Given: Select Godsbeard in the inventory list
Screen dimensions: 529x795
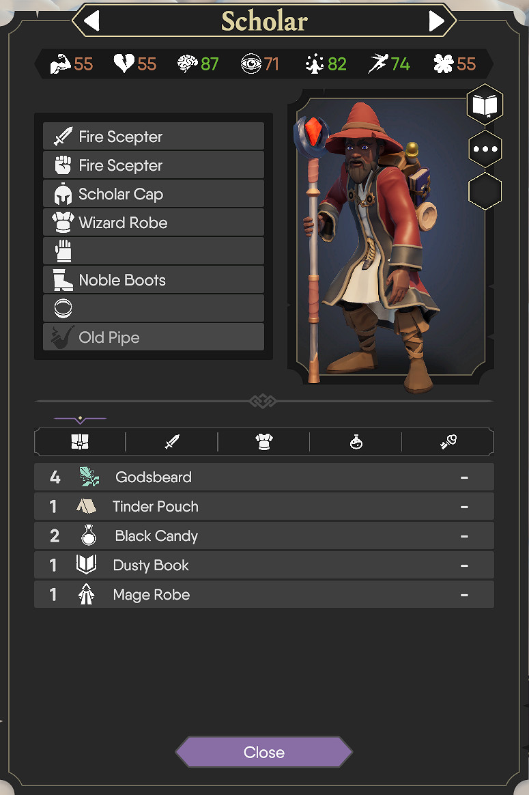Looking at the screenshot, I should pyautogui.click(x=263, y=477).
